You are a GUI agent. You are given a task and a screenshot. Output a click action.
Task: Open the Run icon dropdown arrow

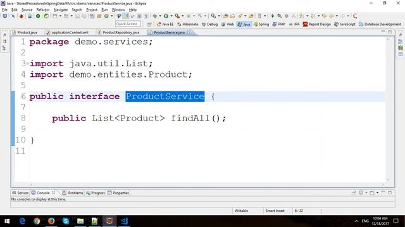pos(171,16)
